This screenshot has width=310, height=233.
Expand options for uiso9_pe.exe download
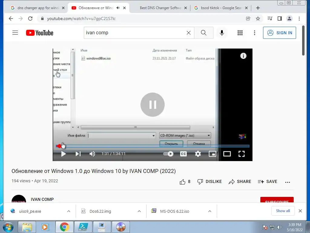click(x=69, y=211)
